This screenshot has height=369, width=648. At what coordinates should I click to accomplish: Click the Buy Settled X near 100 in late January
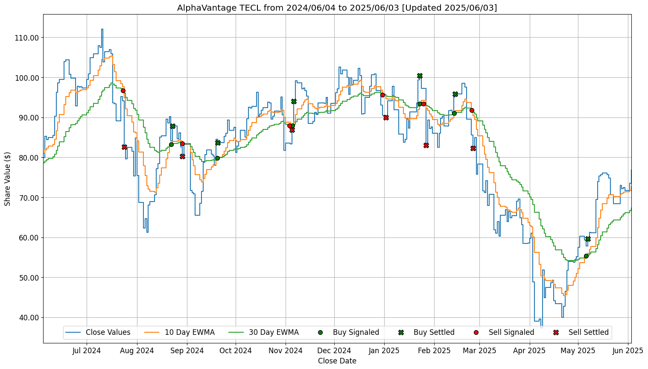click(x=420, y=76)
